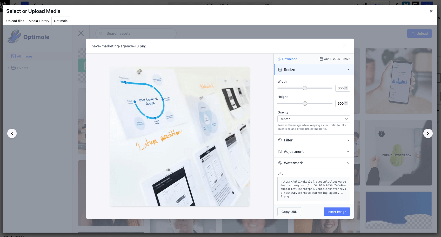The width and height of the screenshot is (441, 237).
Task: Click the image URL text box
Action: click(x=313, y=189)
